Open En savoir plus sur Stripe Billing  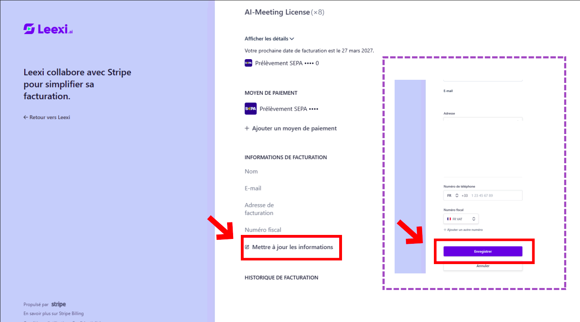[x=53, y=313]
